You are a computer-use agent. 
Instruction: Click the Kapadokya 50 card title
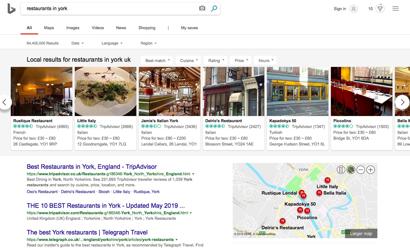tap(283, 121)
